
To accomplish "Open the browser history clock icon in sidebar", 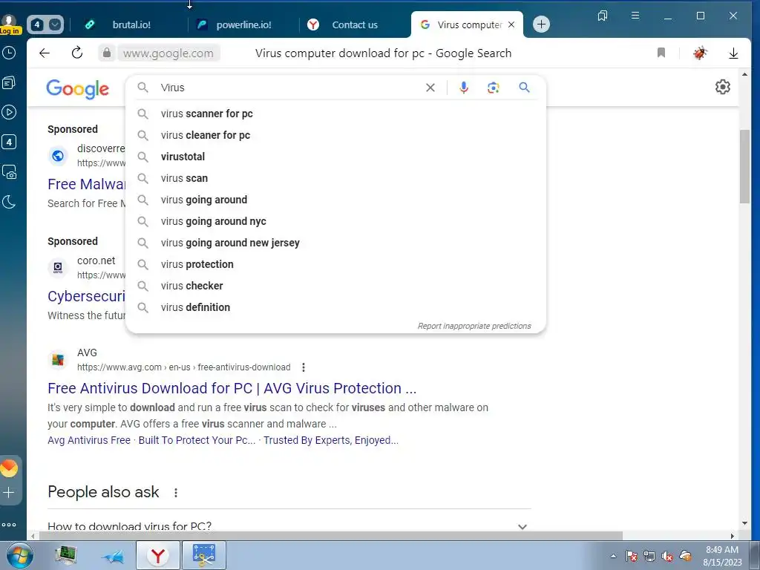I will click(x=9, y=53).
